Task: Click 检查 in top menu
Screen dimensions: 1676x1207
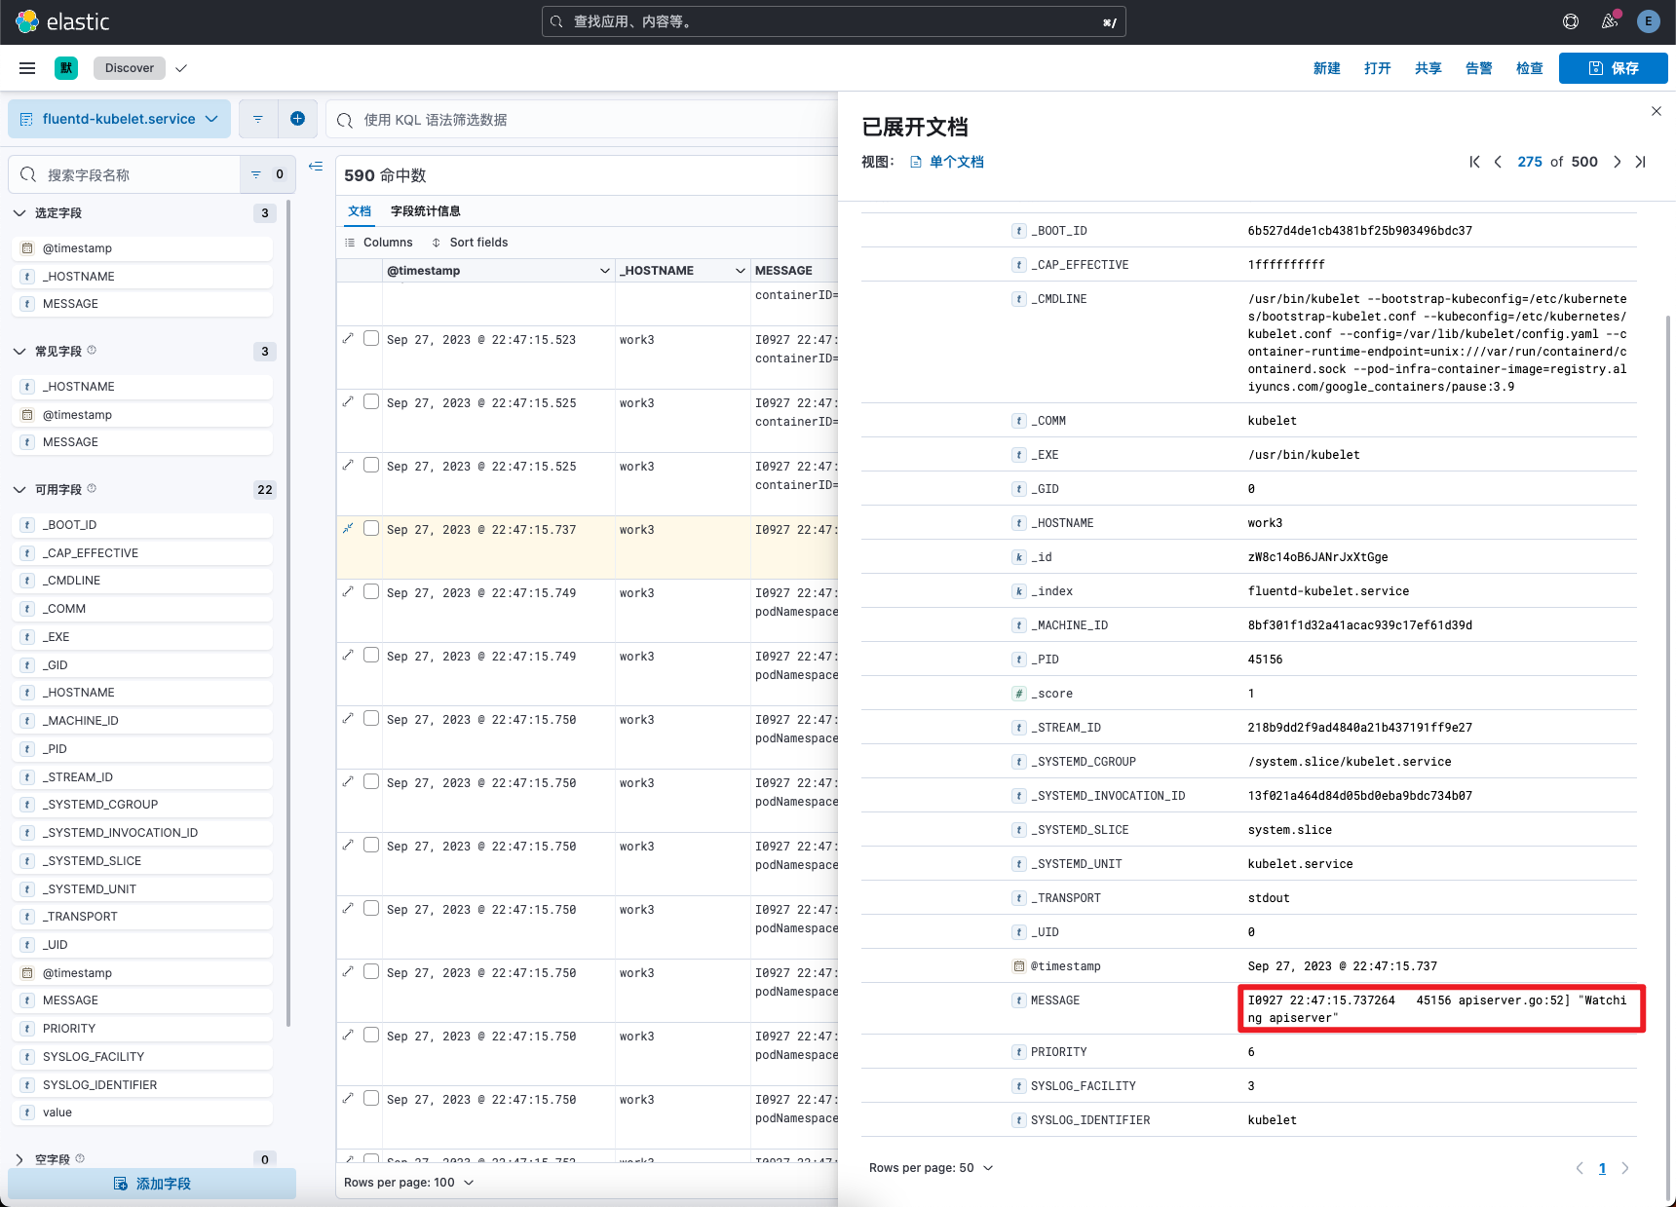Action: pyautogui.click(x=1530, y=68)
